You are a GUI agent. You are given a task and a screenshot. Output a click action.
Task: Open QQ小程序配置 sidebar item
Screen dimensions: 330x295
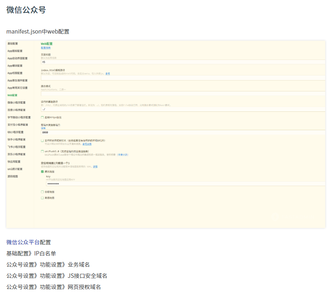(16, 132)
